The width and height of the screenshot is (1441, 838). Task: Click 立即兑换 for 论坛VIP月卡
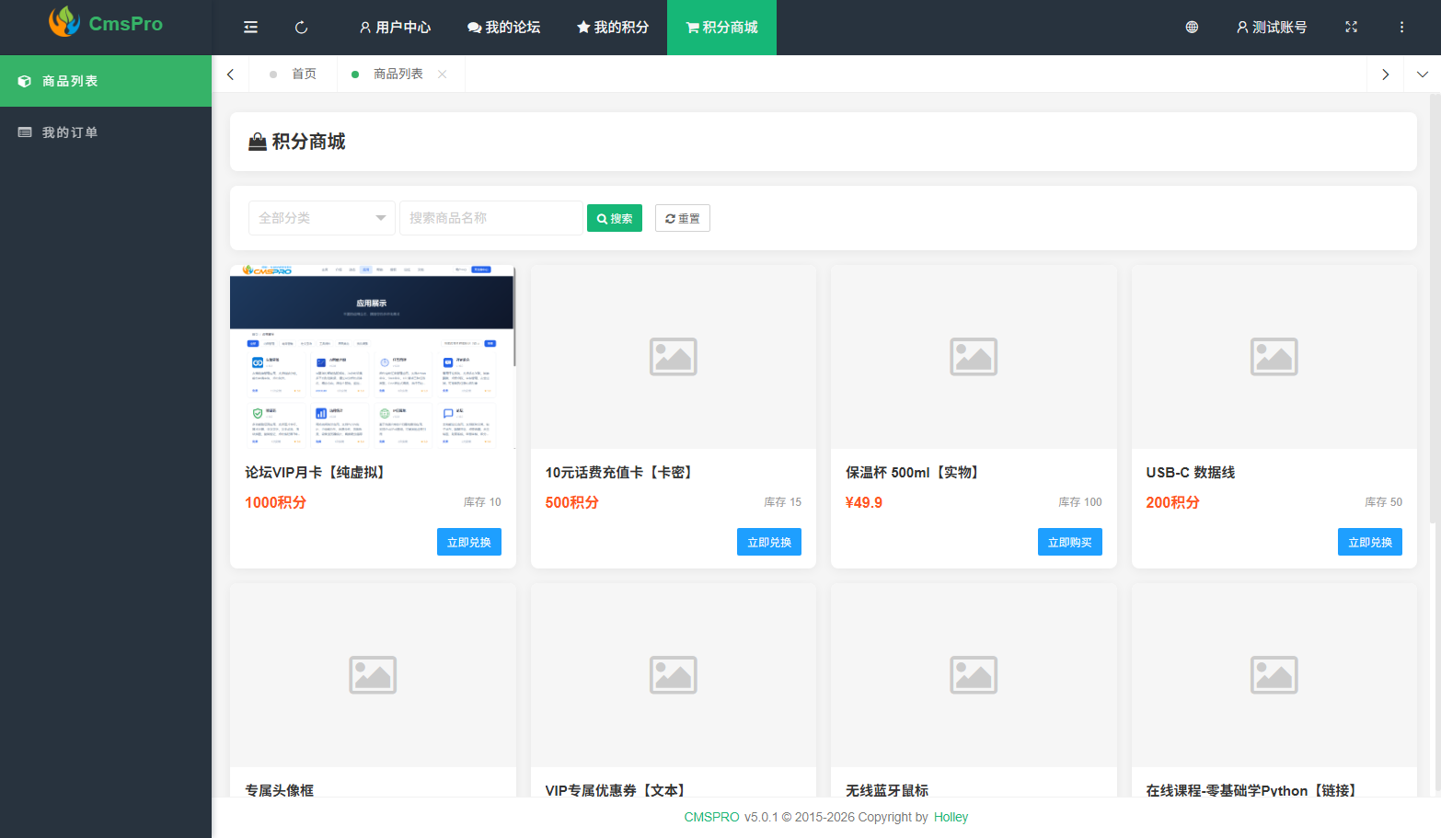click(x=469, y=542)
